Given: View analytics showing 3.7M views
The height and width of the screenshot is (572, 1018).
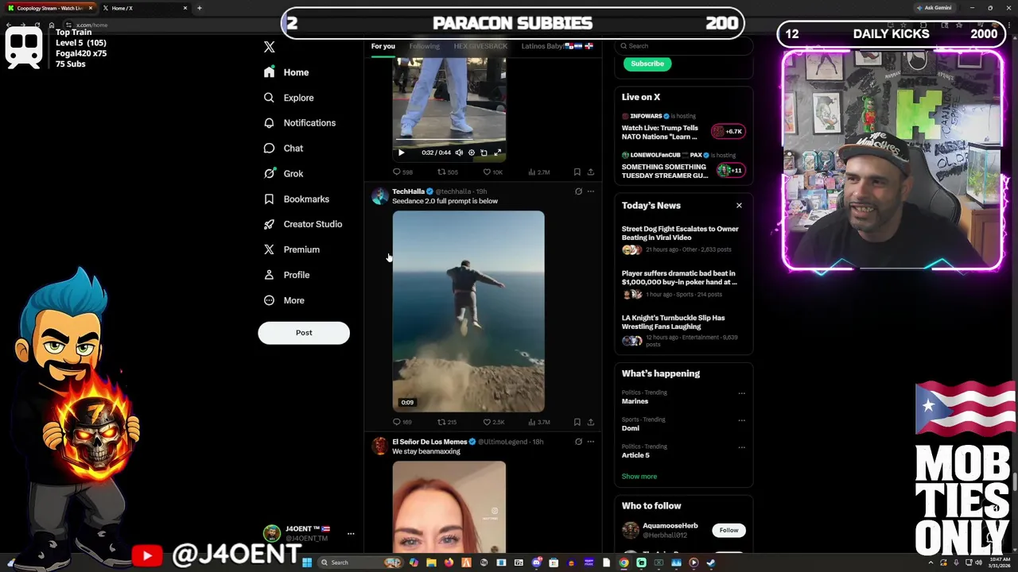Looking at the screenshot, I should [539, 422].
